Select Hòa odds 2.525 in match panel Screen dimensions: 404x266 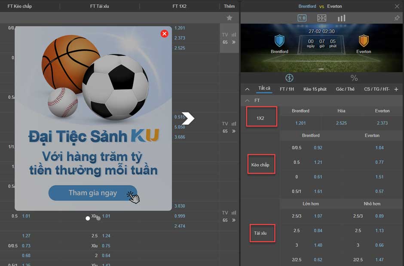coord(341,123)
